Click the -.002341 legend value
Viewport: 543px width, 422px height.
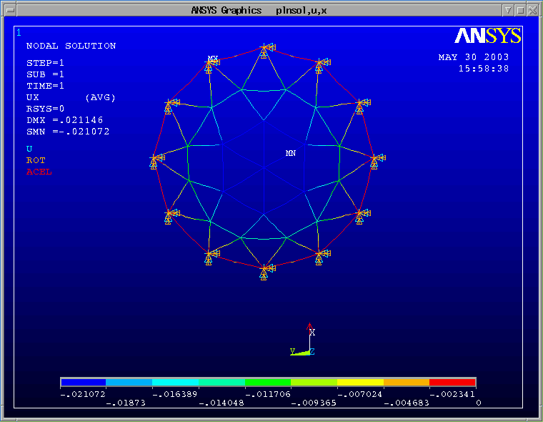pyautogui.click(x=452, y=394)
